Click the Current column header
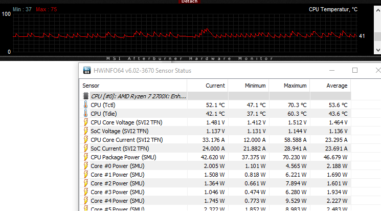The height and width of the screenshot is (211, 381). point(215,86)
